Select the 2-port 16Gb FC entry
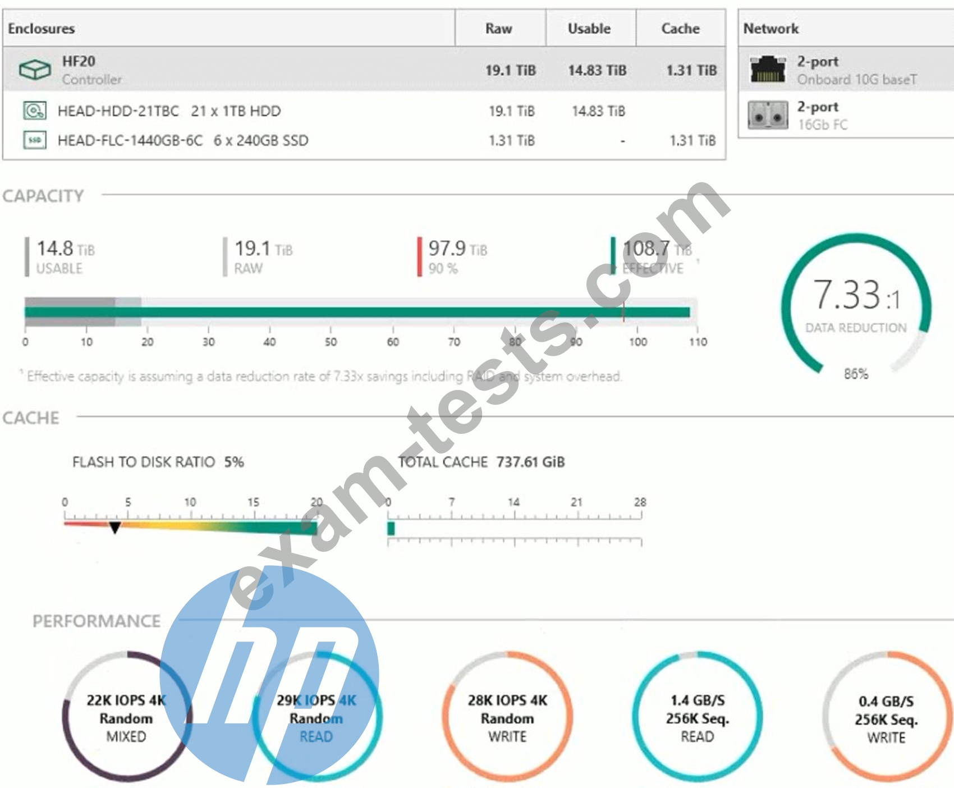Screen dimensions: 954x788 847,115
